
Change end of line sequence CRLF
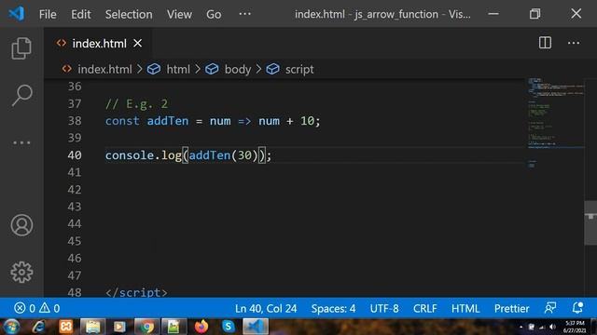425,308
